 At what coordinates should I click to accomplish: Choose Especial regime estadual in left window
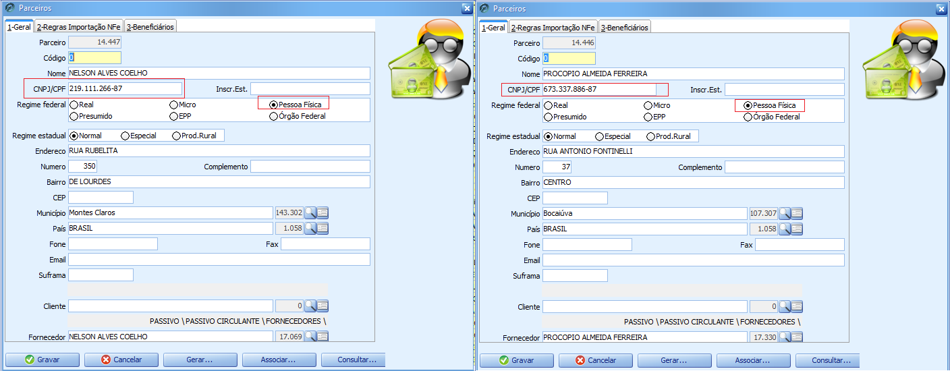138,136
